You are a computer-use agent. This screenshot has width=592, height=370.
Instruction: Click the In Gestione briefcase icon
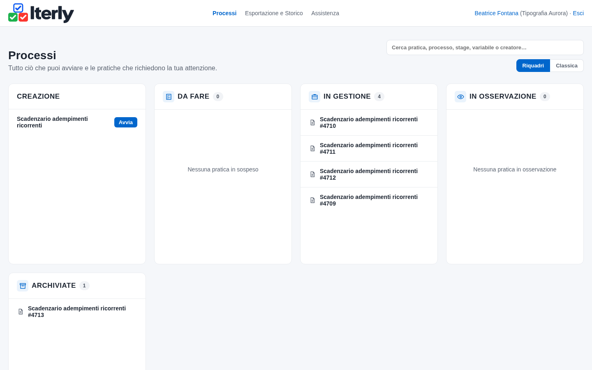tap(314, 97)
